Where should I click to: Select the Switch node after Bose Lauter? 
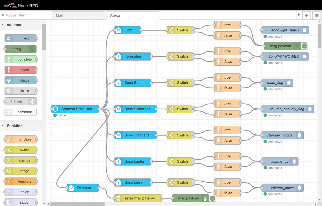tap(180, 161)
